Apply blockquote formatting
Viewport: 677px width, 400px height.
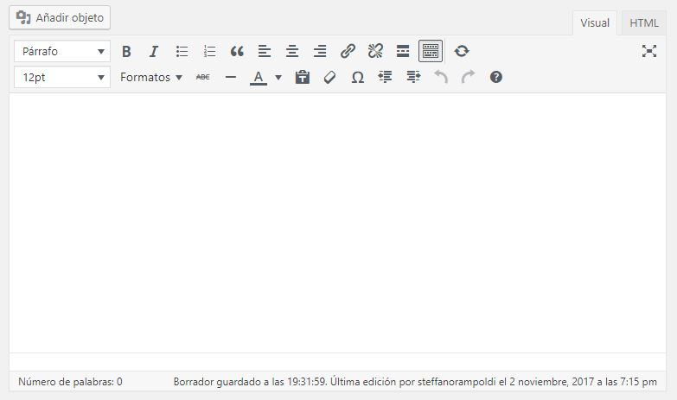[237, 51]
